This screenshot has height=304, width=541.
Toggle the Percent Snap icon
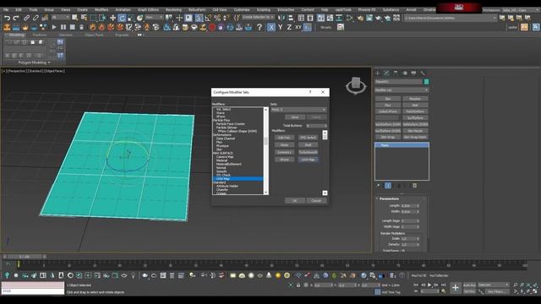[217, 18]
